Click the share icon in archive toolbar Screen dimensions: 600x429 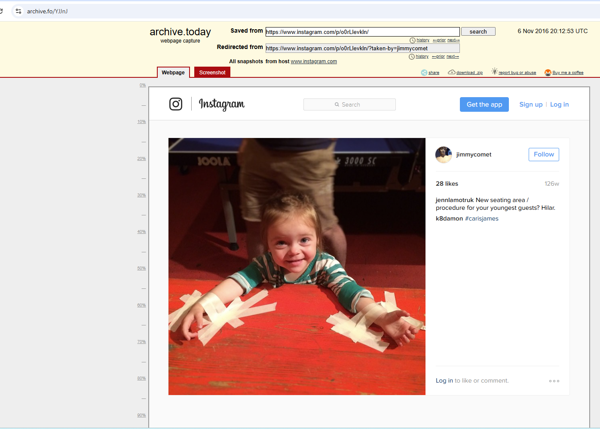click(x=424, y=73)
